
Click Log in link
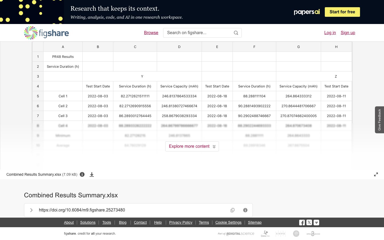330,33
